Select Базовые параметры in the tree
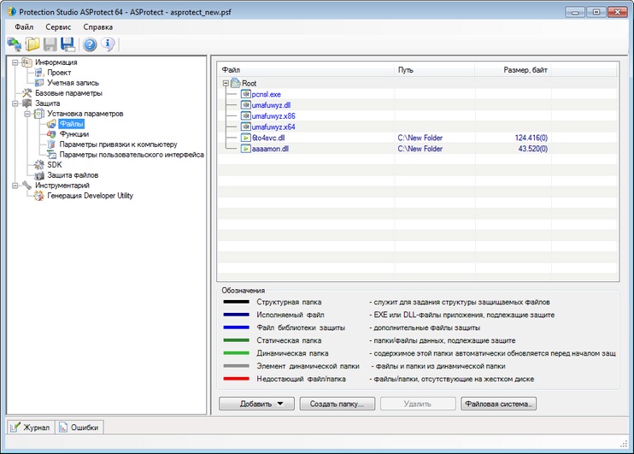The width and height of the screenshot is (634, 454). (x=68, y=93)
